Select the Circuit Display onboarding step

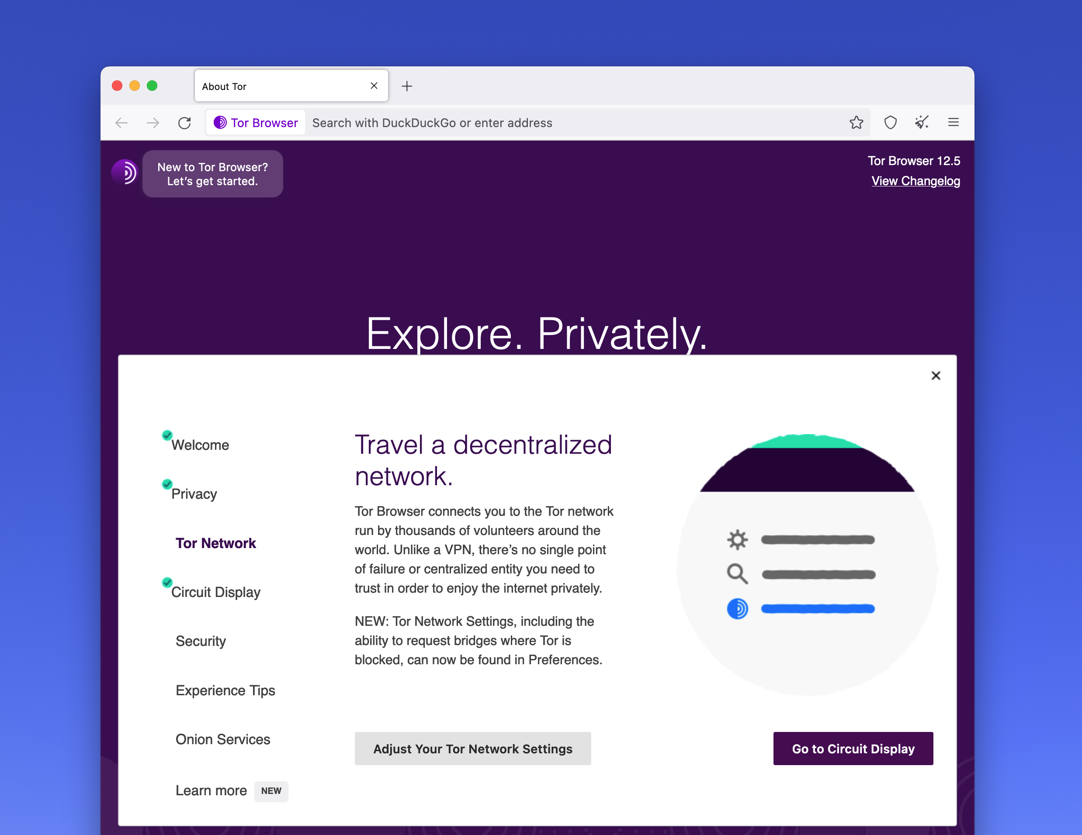[215, 592]
